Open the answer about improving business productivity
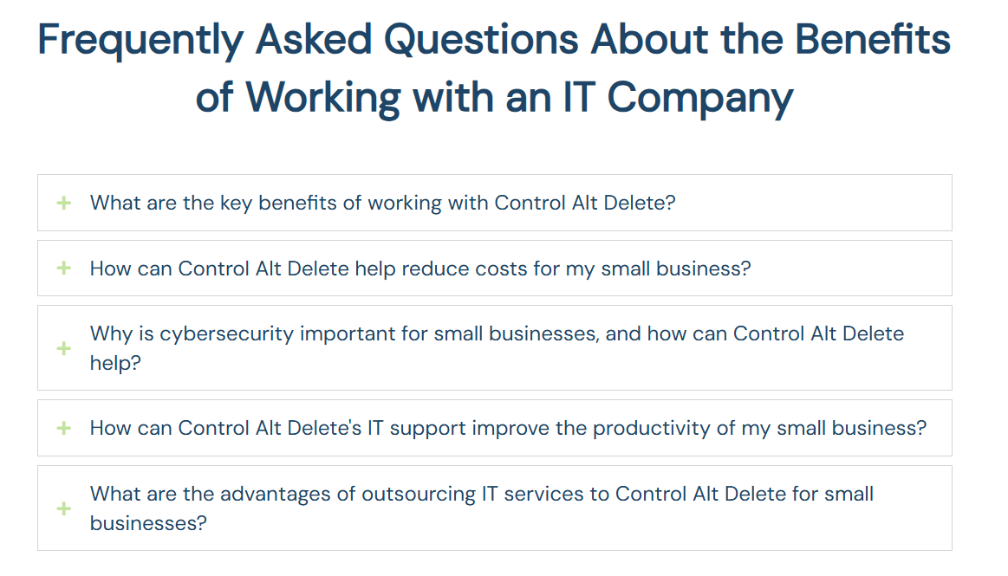1008x576 pixels. tap(508, 427)
